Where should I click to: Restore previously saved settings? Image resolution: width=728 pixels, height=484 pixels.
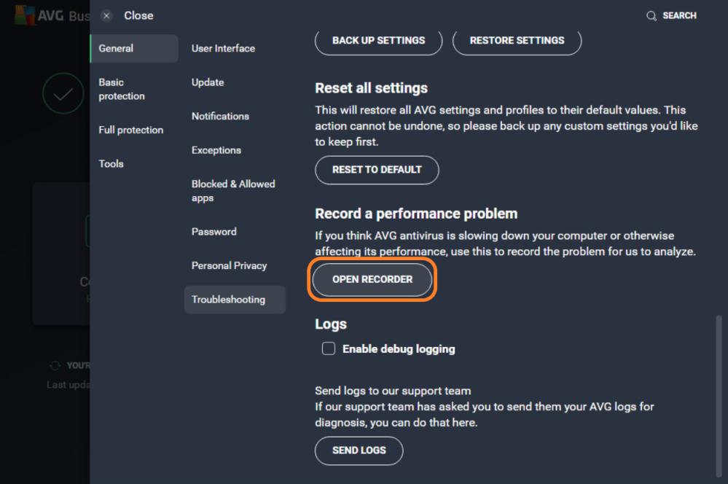(517, 41)
